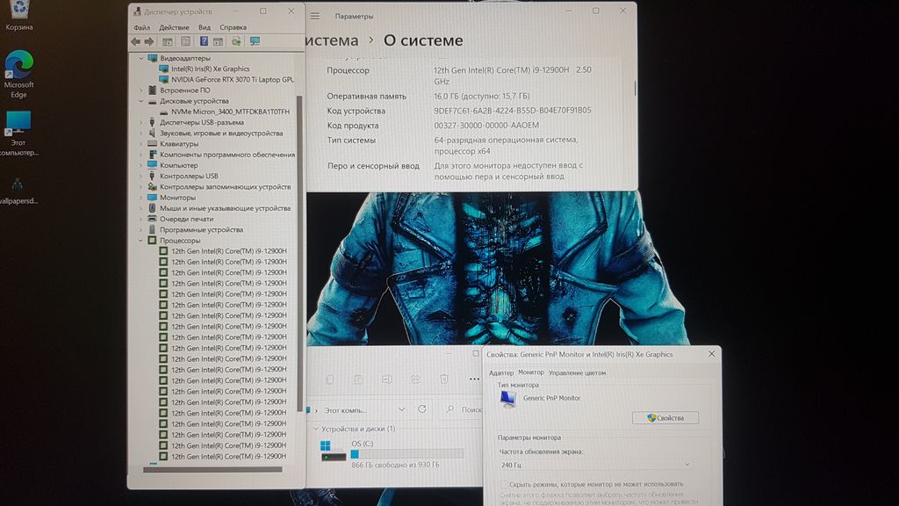Click the back arrow in Device Manager toolbar
Screen dimensions: 899x506
(x=135, y=41)
